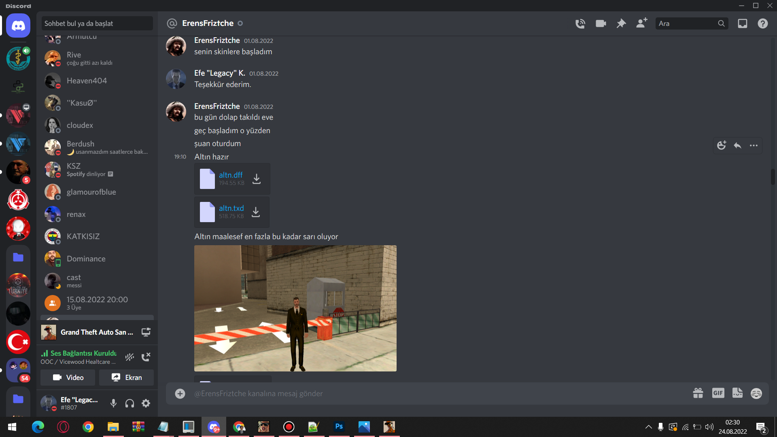Open altn.txd file link
Screen dimensions: 777x437
pos(231,208)
